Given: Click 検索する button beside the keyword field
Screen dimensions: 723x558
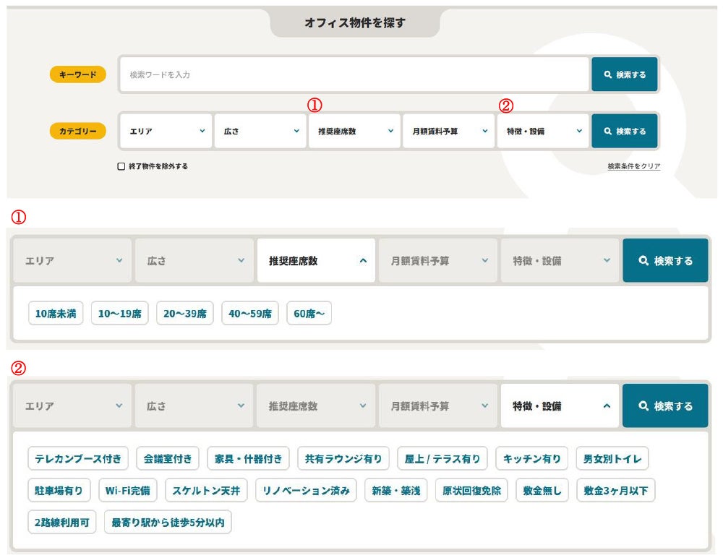Looking at the screenshot, I should coord(625,74).
